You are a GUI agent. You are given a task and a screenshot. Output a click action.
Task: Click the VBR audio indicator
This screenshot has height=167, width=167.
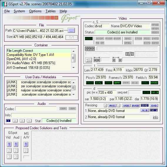point(72,108)
